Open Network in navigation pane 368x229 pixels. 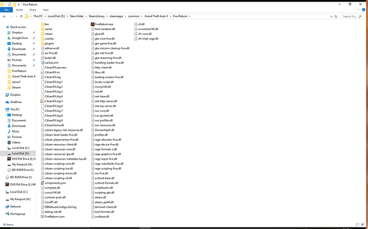tap(15, 207)
